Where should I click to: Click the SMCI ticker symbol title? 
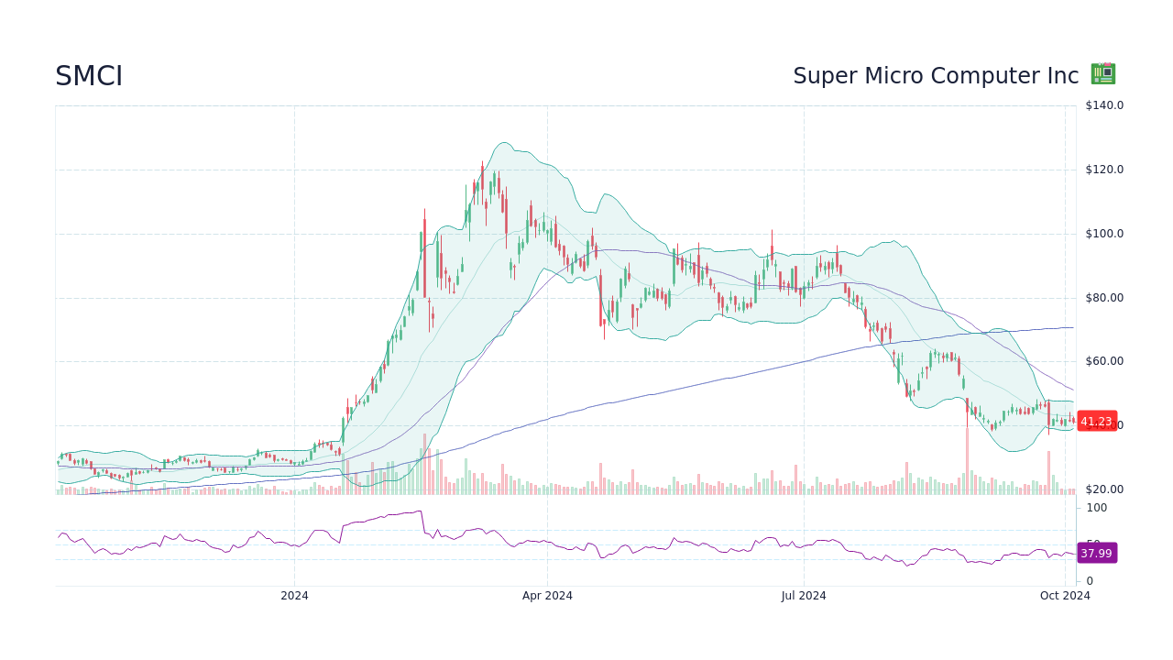coord(89,76)
